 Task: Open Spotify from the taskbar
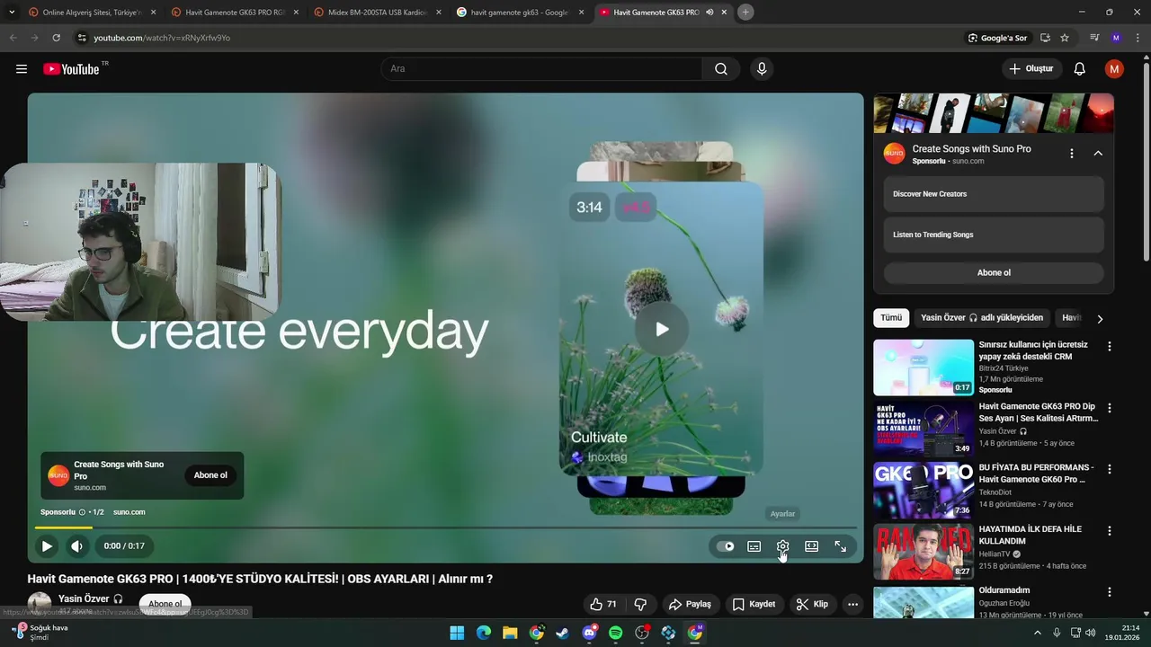[x=616, y=633]
